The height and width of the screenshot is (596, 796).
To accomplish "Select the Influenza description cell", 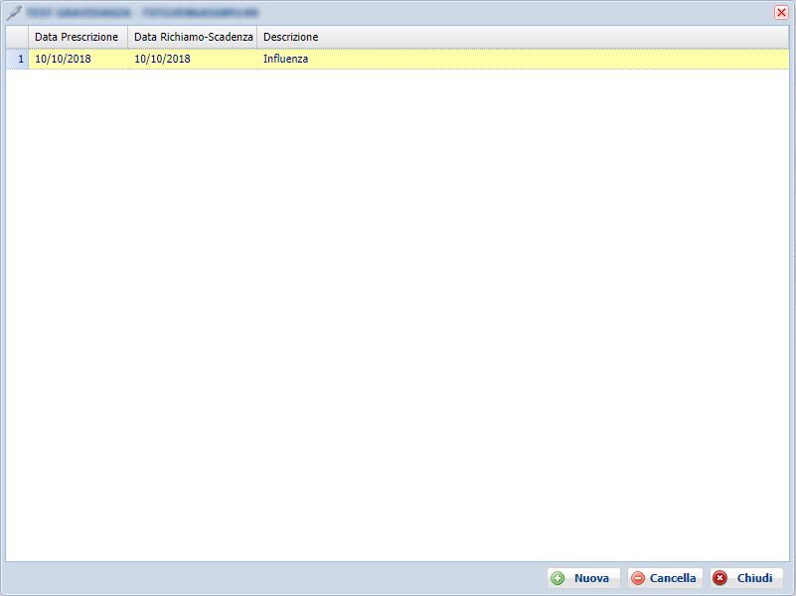I will (x=523, y=59).
